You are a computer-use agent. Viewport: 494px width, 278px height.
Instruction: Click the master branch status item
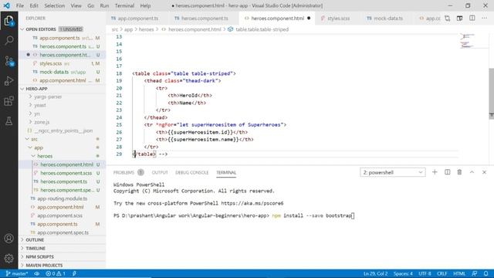click(x=17, y=273)
